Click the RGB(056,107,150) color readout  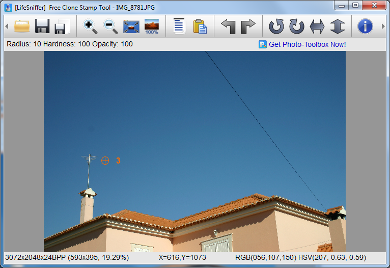pyautogui.click(x=266, y=257)
